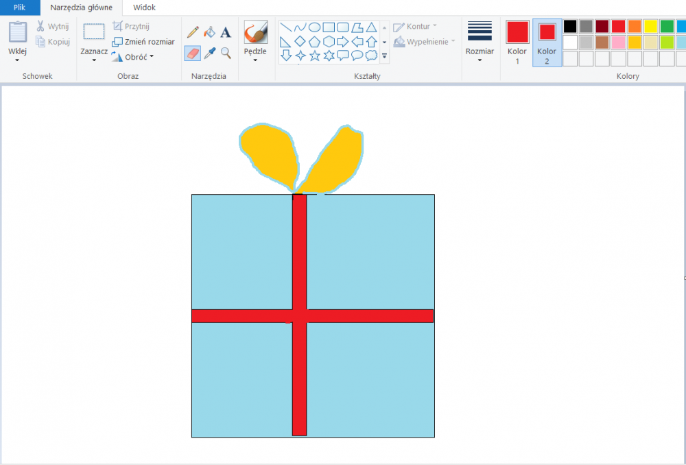686x465 pixels.
Task: Choose the Diamond shape
Action: 300,42
